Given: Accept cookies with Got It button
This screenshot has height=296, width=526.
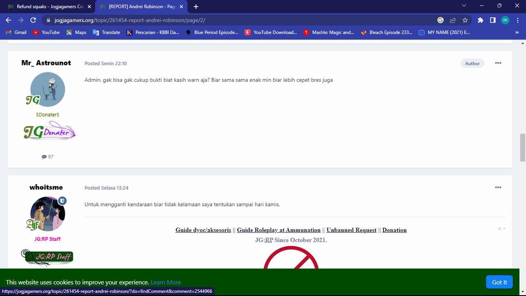Looking at the screenshot, I should click(x=499, y=282).
